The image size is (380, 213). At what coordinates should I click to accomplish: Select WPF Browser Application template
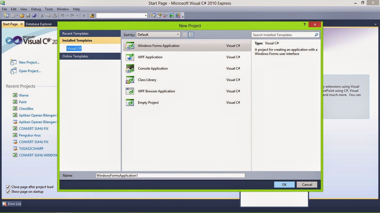tap(187, 91)
